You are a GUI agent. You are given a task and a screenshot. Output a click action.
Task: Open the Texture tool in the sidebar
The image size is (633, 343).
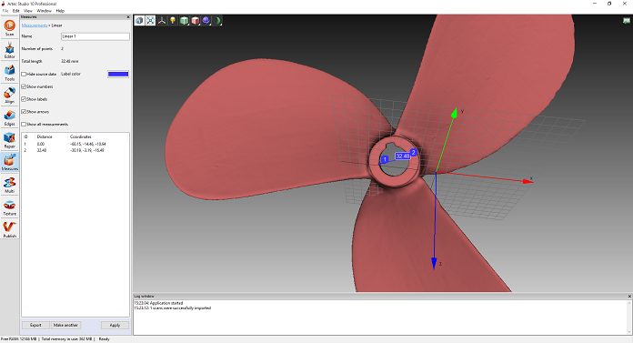pyautogui.click(x=9, y=207)
